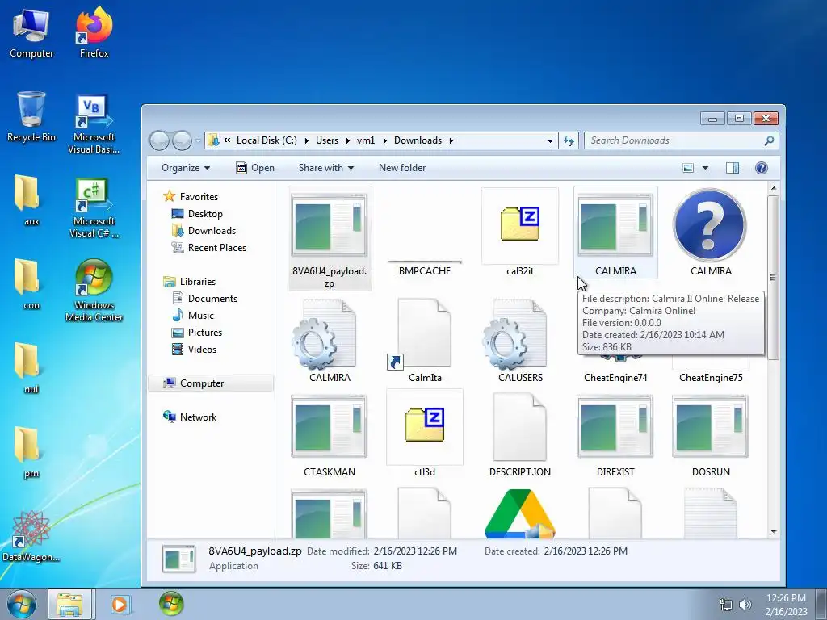Select the CTASKMAN application icon
The height and width of the screenshot is (620, 827).
tap(330, 426)
